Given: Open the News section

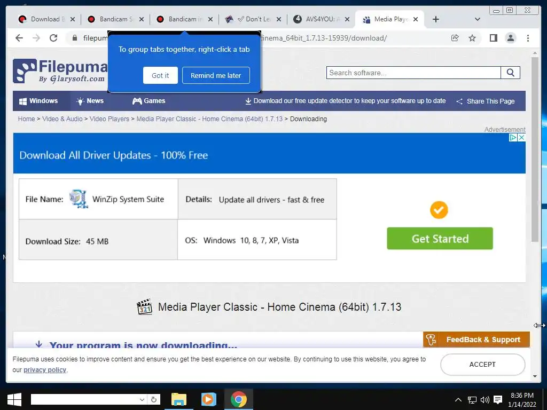Looking at the screenshot, I should pyautogui.click(x=90, y=101).
